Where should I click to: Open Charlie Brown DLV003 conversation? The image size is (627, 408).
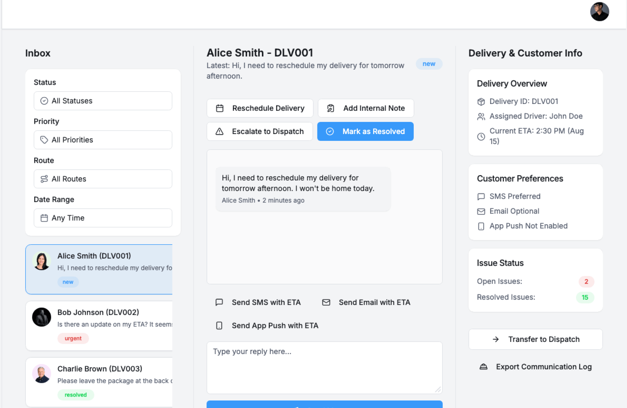[x=99, y=382]
